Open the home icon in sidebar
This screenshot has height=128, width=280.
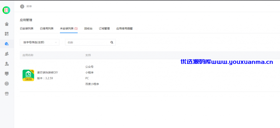(x=7, y=24)
